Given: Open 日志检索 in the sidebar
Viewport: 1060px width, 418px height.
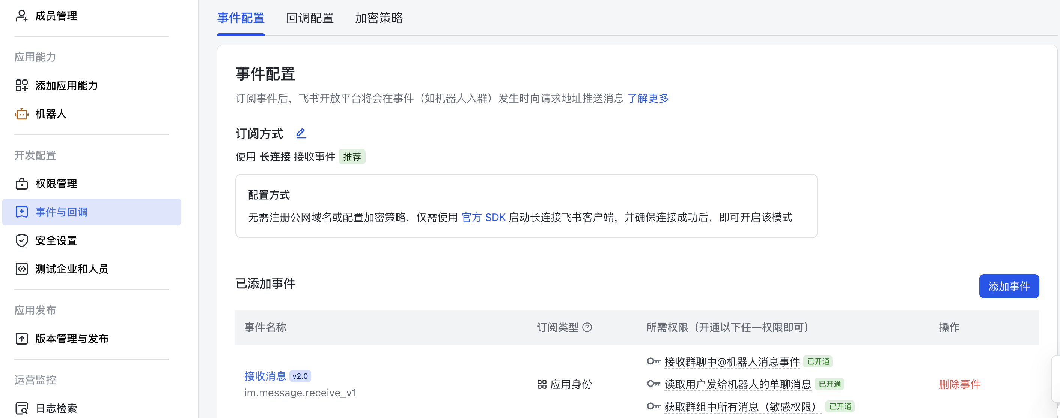Looking at the screenshot, I should click(x=55, y=408).
